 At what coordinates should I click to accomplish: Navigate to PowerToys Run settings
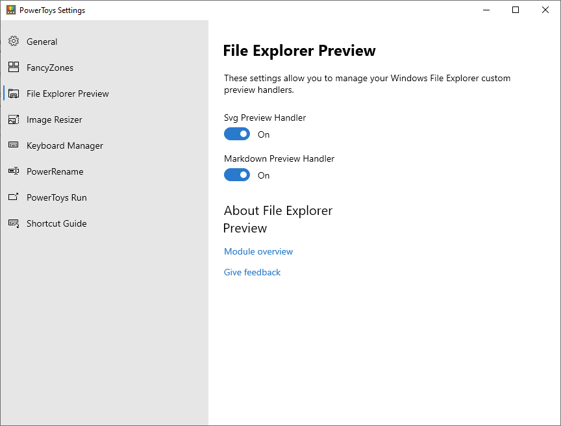tap(56, 198)
